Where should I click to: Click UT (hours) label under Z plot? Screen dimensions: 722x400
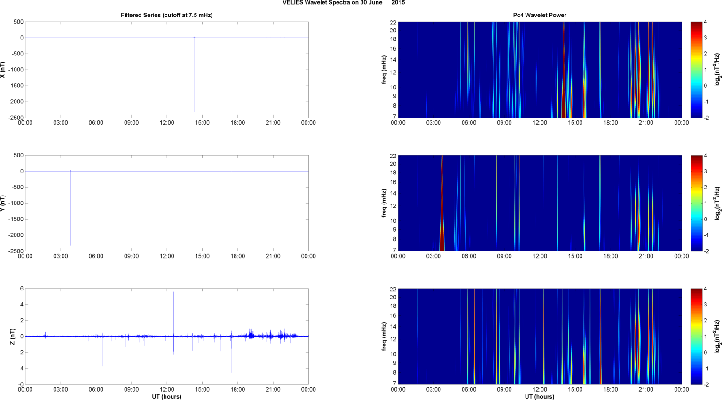click(166, 396)
